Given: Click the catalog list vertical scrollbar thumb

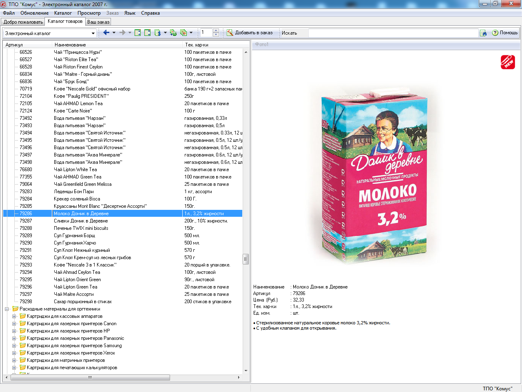Looking at the screenshot, I should (x=246, y=259).
